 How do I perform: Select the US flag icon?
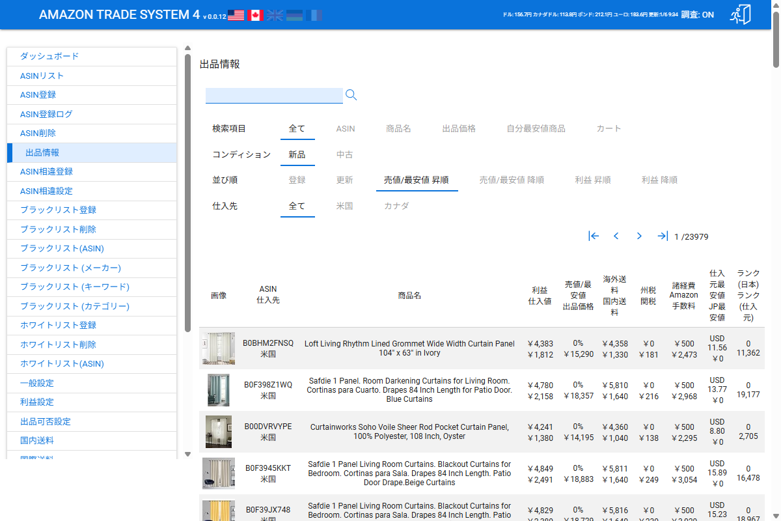tap(235, 14)
